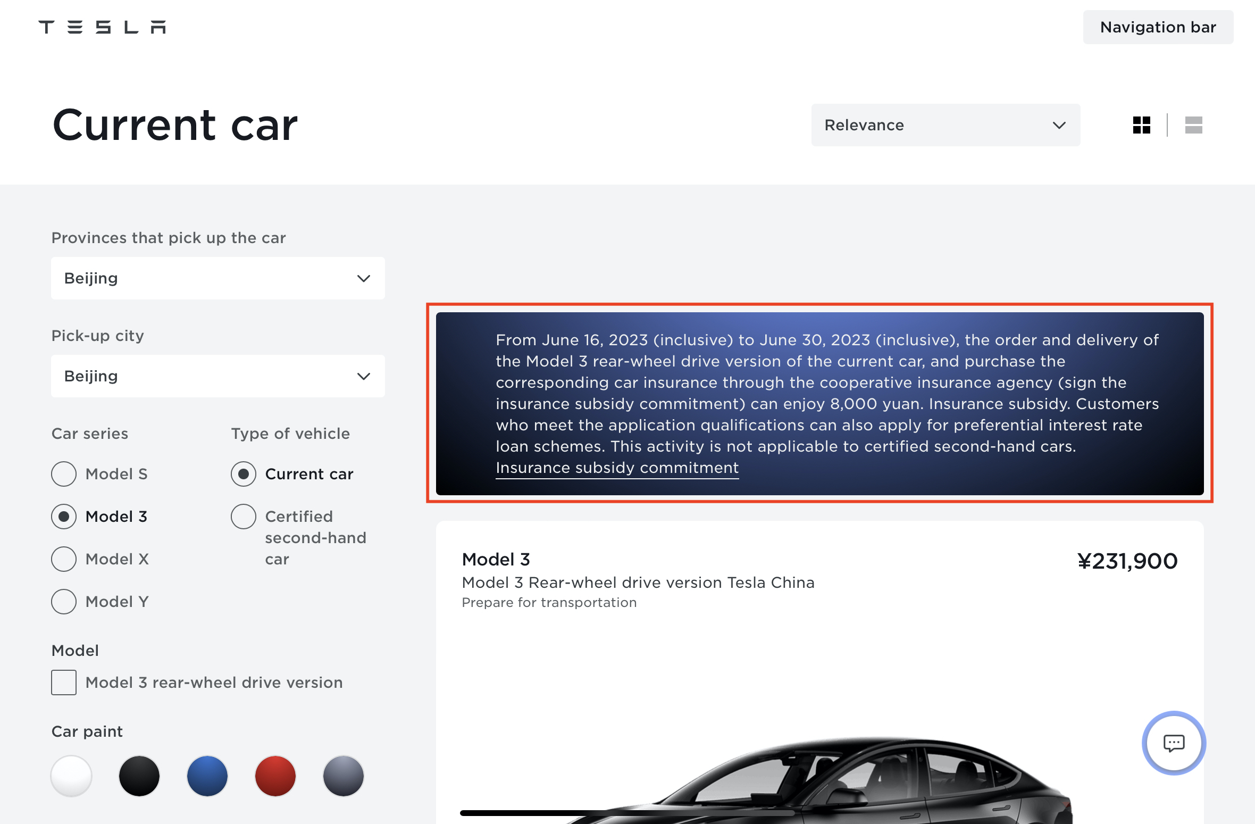This screenshot has width=1255, height=824.
Task: Click 'Prepare for transportation' status text
Action: [x=549, y=602]
